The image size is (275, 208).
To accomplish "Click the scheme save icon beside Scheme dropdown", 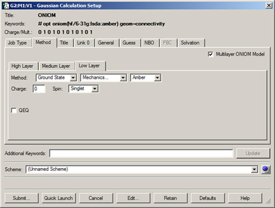I will (x=266, y=169).
